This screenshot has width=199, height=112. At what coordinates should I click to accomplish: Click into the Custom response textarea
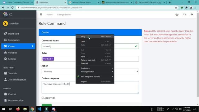pyautogui.click(x=90, y=87)
